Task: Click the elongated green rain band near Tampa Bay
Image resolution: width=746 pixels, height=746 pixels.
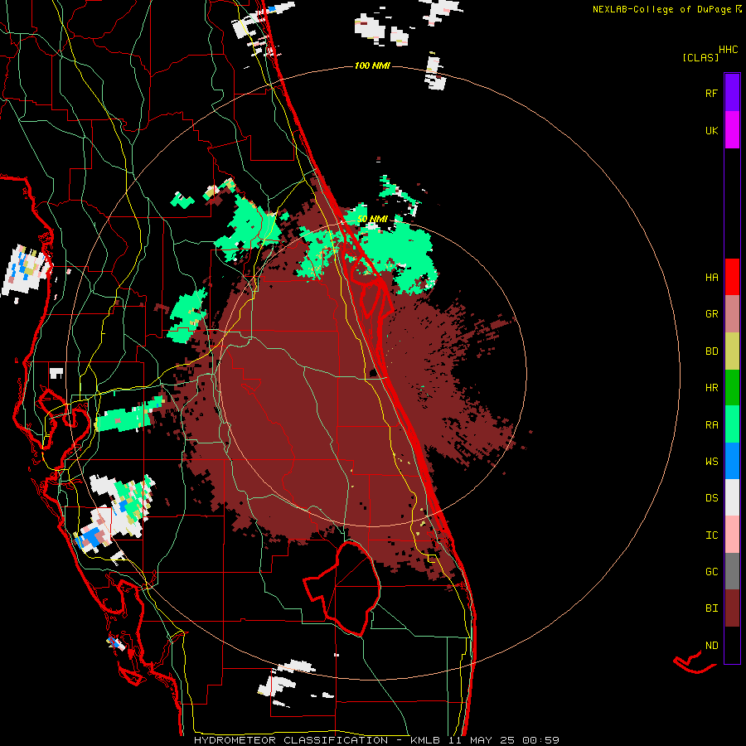Action: [128, 415]
